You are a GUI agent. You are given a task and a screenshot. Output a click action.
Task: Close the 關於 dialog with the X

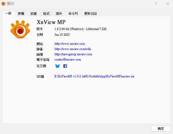click(x=168, y=4)
